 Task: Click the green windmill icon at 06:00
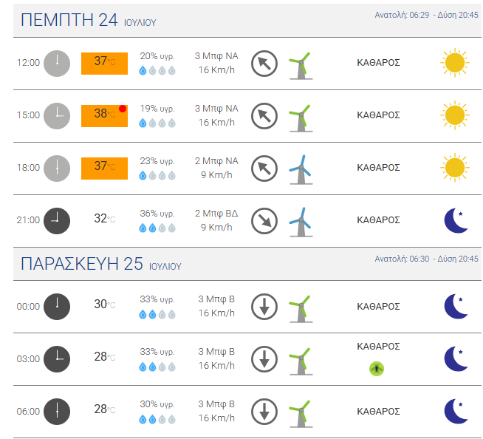click(301, 414)
